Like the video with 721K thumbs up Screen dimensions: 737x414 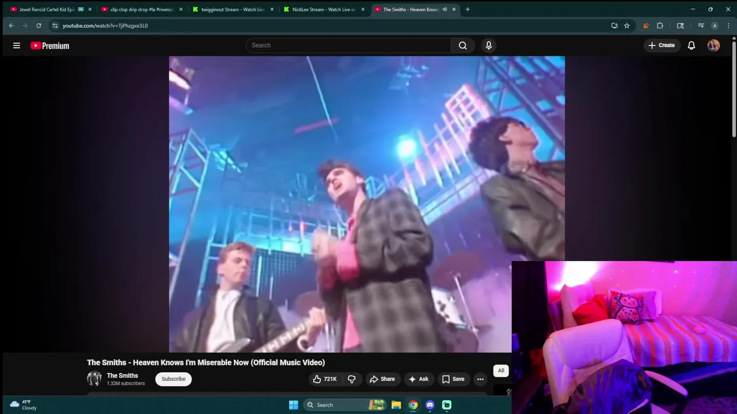point(324,379)
